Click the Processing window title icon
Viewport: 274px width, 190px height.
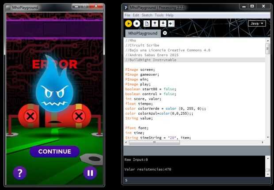pos(126,8)
